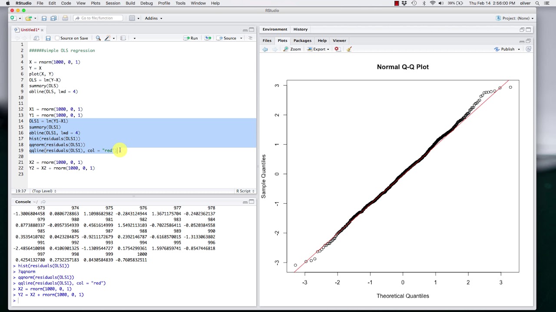556x312 pixels.
Task: Clear all plots with broom icon
Action: [349, 49]
